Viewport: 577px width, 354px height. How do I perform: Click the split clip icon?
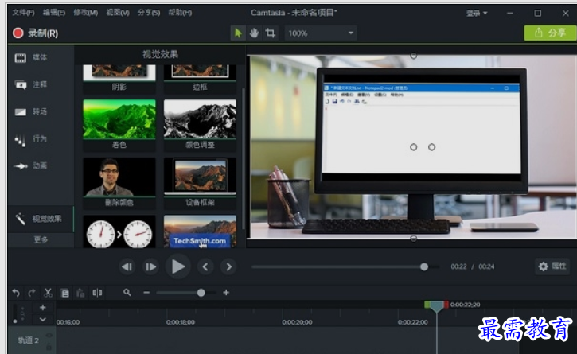pyautogui.click(x=97, y=293)
